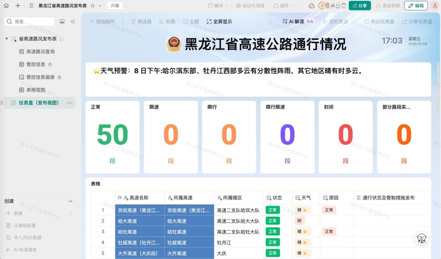Click the sync icon beside 省高速路况发布表
441x259 pixels.
click(62, 39)
